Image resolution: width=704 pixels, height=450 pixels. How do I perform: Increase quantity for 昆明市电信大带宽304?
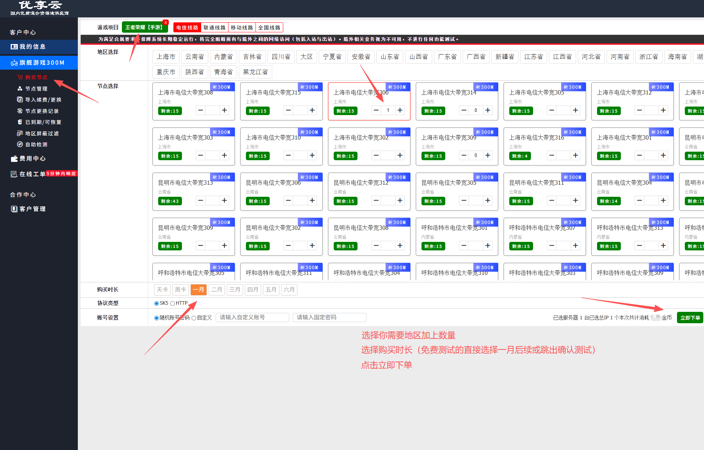(x=663, y=200)
